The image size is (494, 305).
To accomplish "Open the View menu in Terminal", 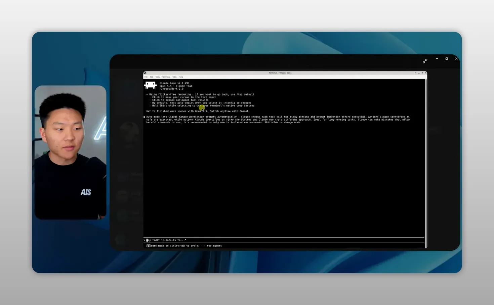I will tap(158, 77).
